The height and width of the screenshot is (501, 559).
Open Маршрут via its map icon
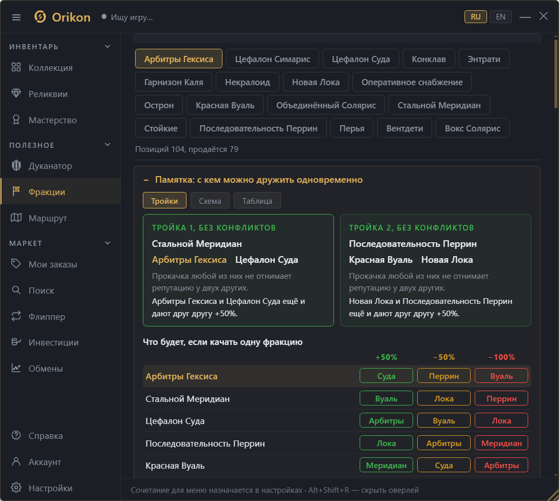coord(16,218)
